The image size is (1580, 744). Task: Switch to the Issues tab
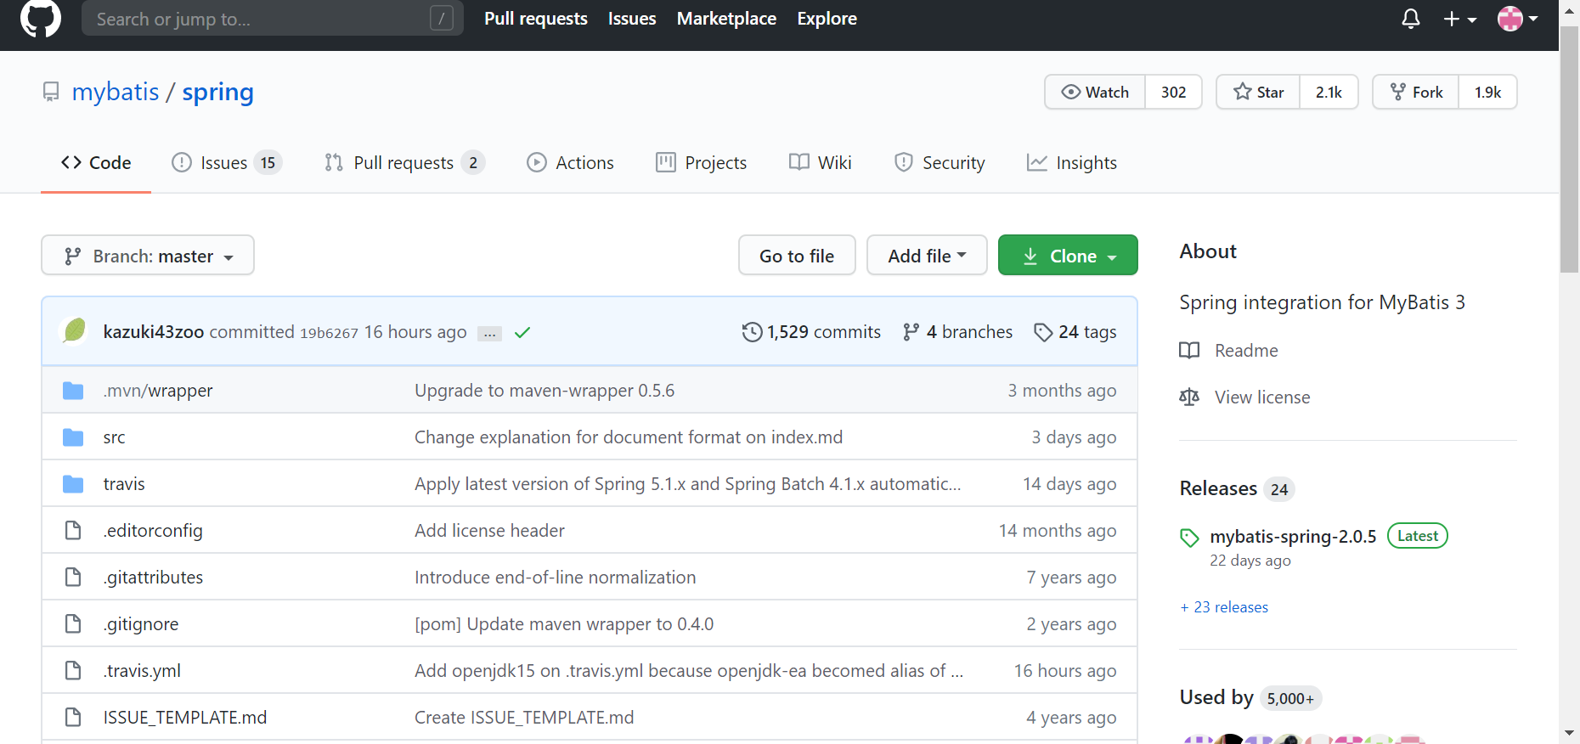click(x=225, y=163)
